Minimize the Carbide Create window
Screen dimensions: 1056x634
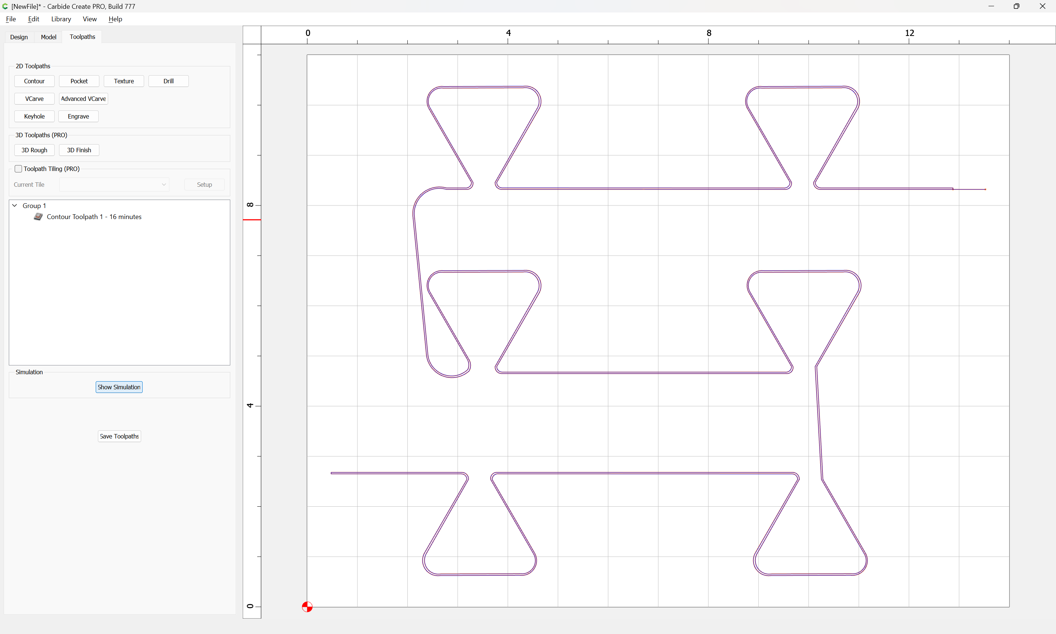[991, 6]
